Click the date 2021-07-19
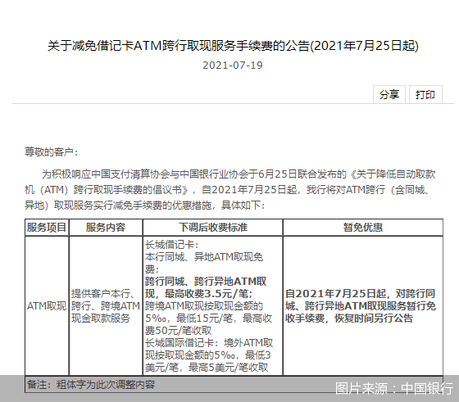Viewport: 459px width, 402px height. click(x=233, y=65)
